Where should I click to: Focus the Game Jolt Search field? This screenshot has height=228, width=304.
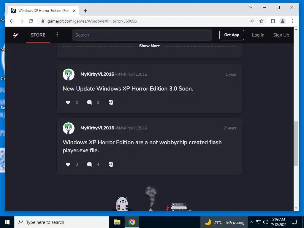[142, 35]
